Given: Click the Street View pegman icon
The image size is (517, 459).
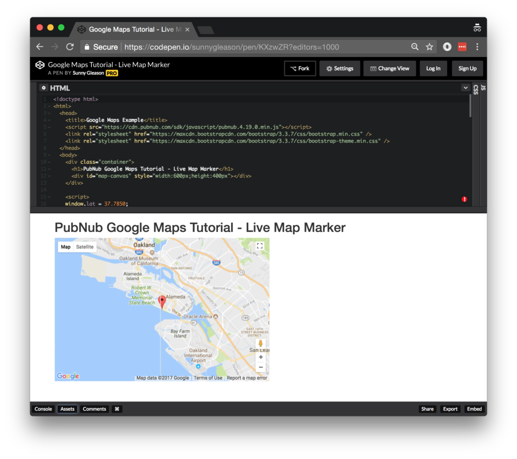Looking at the screenshot, I should point(261,343).
